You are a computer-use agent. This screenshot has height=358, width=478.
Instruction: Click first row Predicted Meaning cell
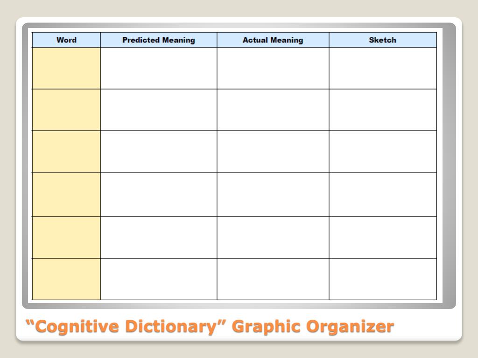click(x=159, y=68)
